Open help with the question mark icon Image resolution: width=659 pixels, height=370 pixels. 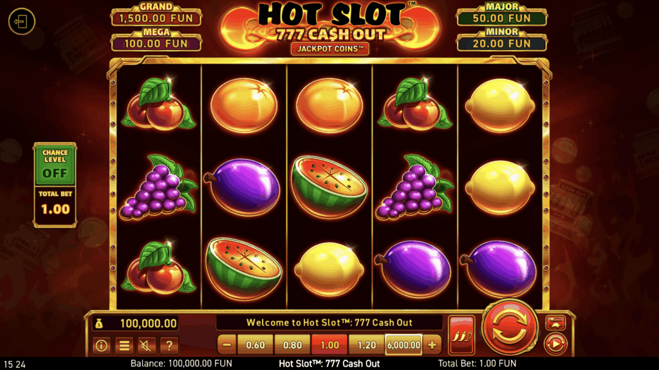169,345
